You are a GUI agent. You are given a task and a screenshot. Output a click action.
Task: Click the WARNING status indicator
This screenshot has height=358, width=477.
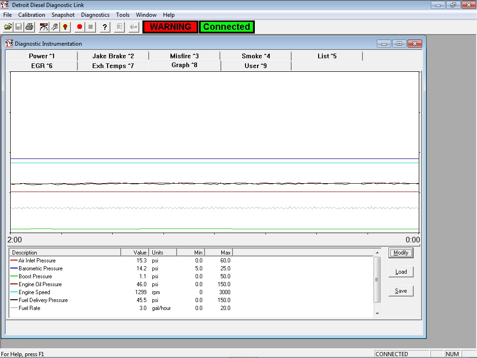pyautogui.click(x=170, y=27)
